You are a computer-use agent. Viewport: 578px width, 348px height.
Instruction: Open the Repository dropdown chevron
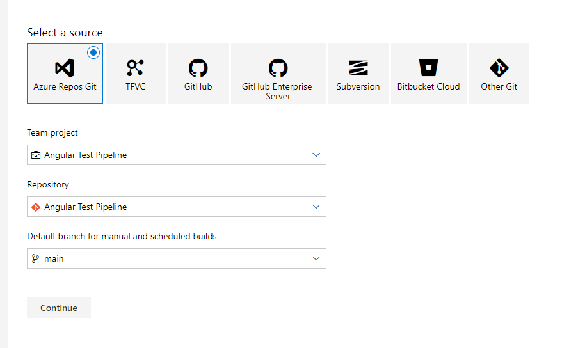(316, 207)
